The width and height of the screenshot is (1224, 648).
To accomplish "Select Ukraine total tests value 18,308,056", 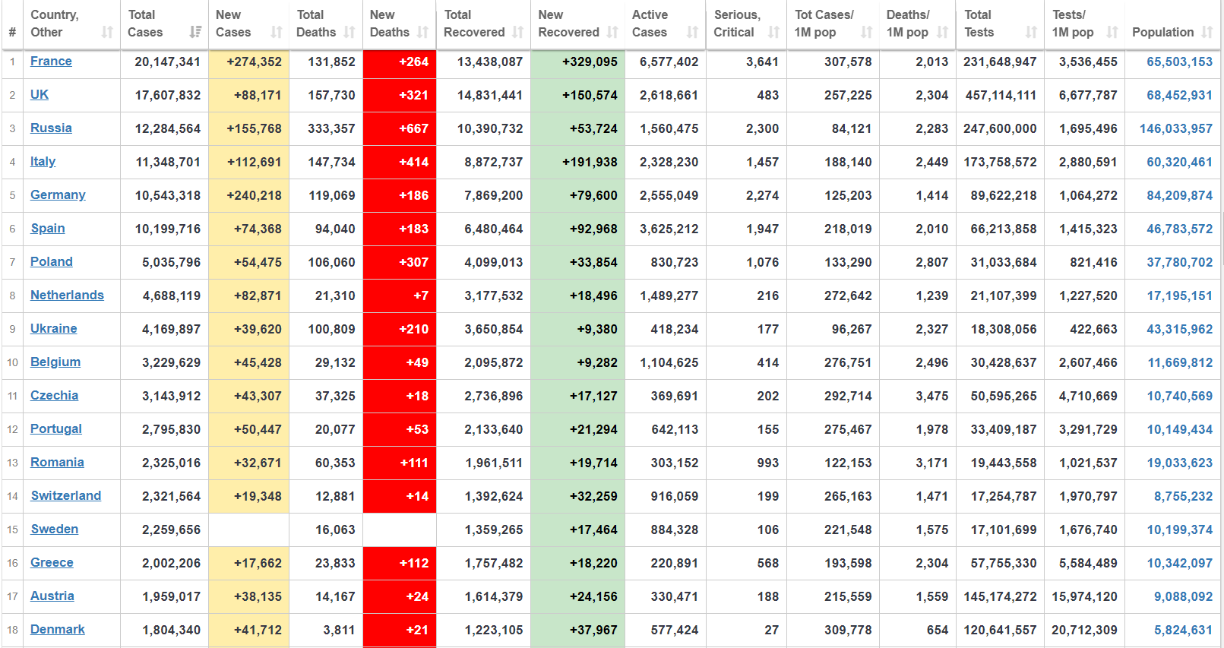I will click(x=1004, y=329).
